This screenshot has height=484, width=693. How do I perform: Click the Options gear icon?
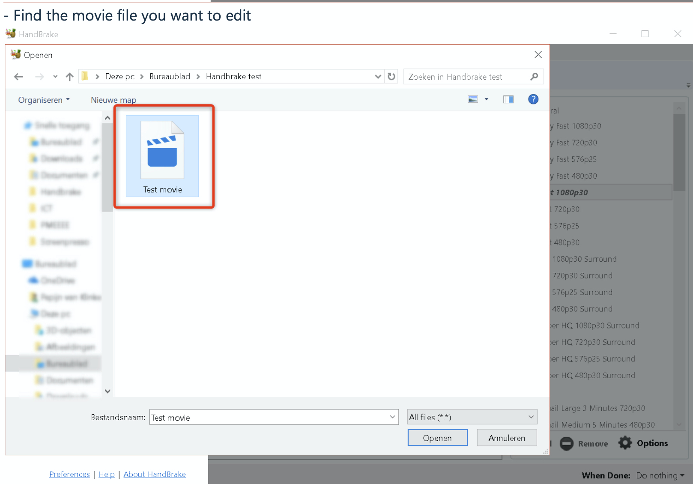625,443
